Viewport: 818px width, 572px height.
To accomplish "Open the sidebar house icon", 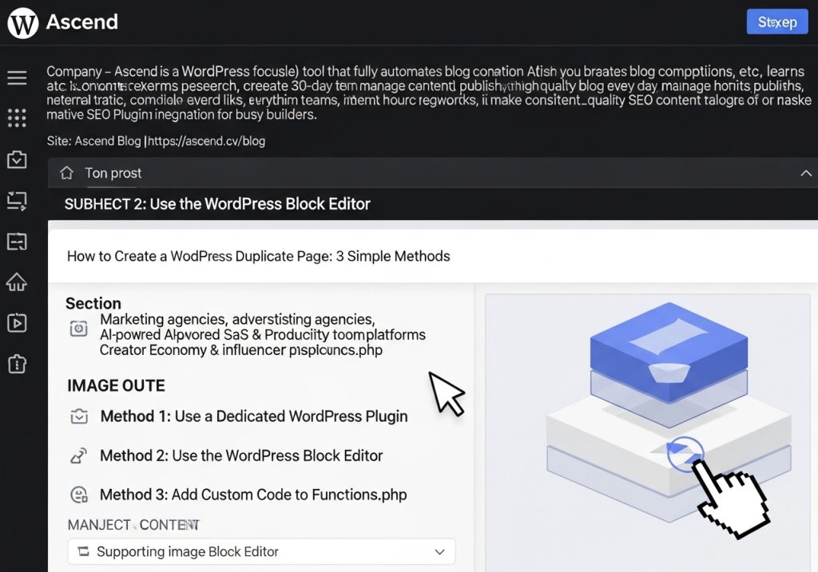I will pyautogui.click(x=17, y=282).
